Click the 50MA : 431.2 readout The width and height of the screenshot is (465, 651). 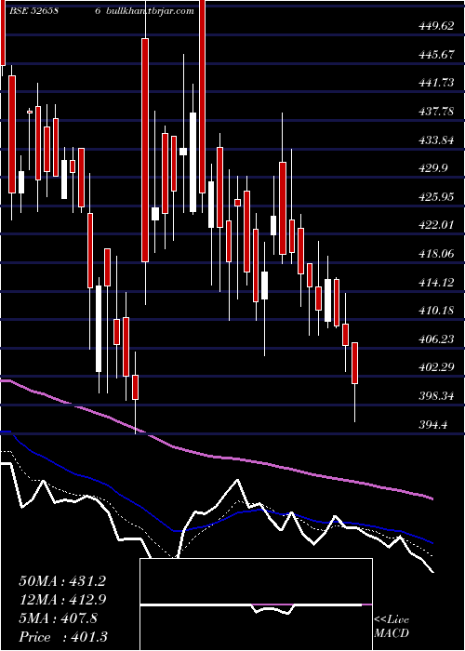point(62,581)
